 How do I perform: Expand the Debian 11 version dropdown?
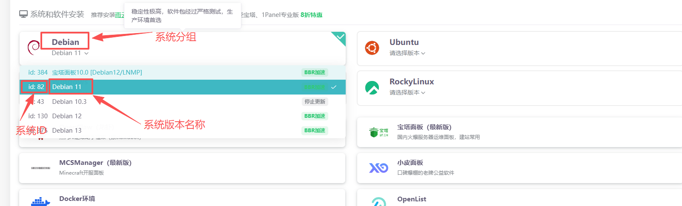[70, 53]
